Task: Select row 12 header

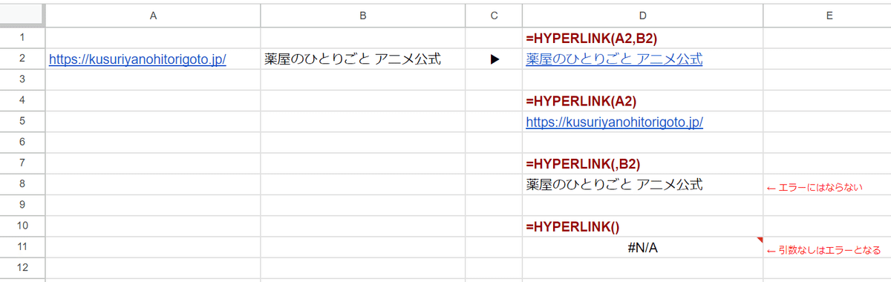Action: click(x=23, y=268)
